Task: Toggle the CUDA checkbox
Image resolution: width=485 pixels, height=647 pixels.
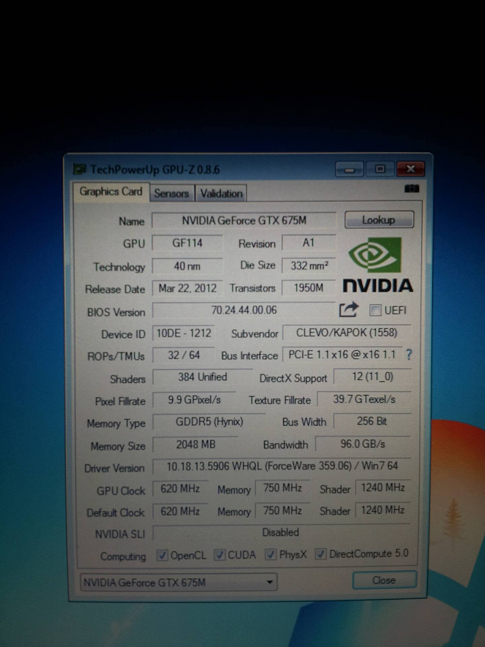Action: pos(220,555)
